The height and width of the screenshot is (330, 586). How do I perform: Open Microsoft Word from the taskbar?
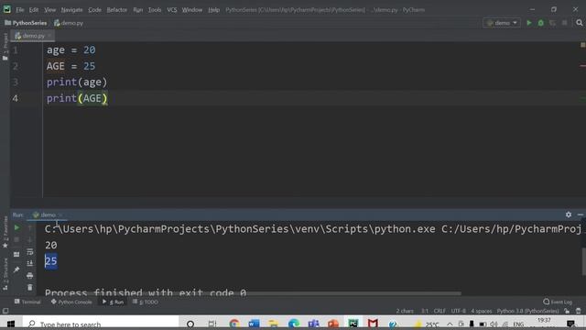coord(254,324)
